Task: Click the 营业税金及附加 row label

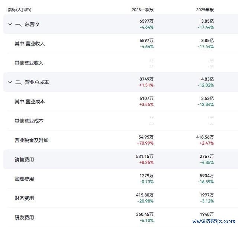Action: (31, 140)
